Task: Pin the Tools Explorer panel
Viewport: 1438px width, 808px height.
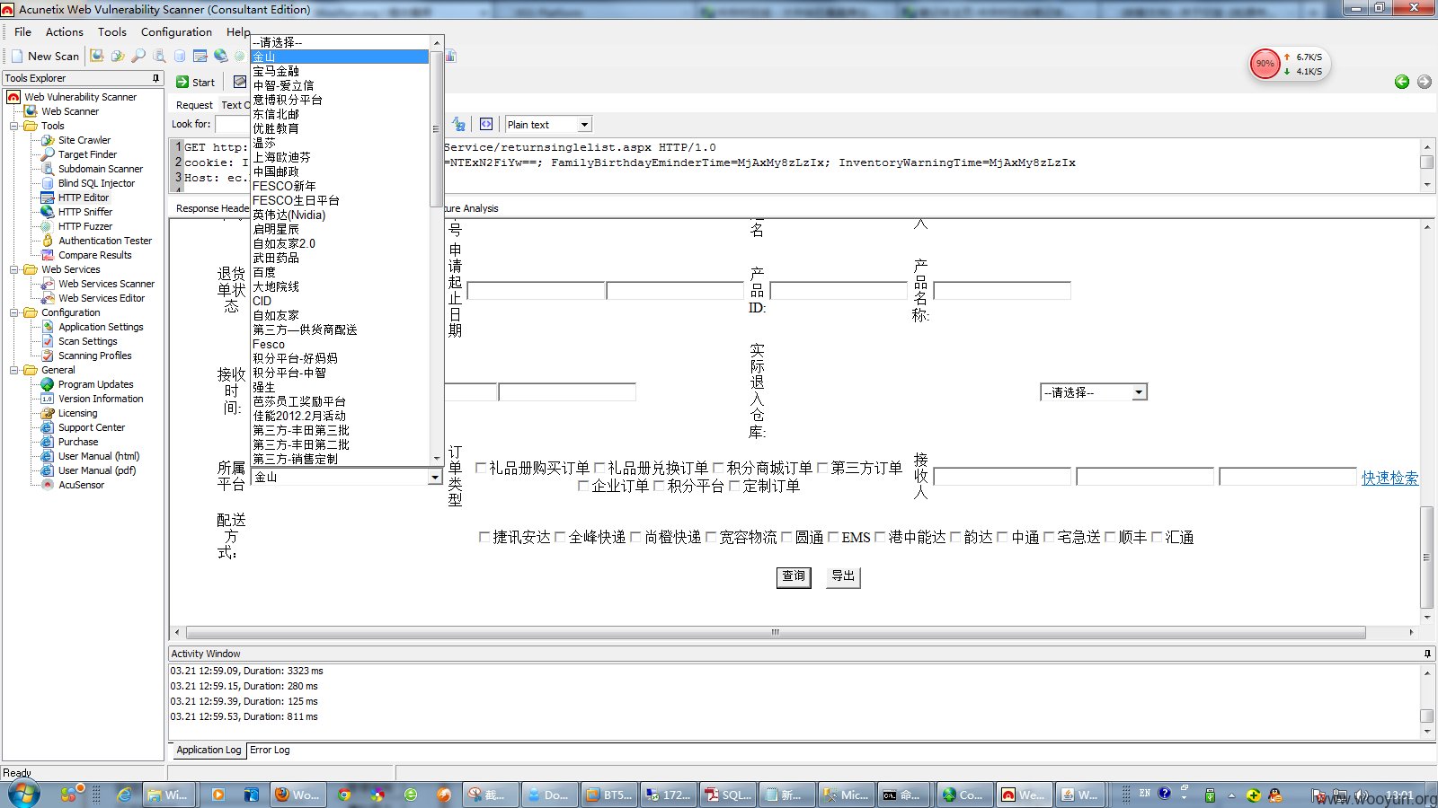Action: point(155,78)
